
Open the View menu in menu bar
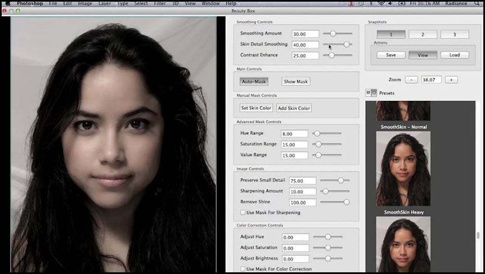190,3
